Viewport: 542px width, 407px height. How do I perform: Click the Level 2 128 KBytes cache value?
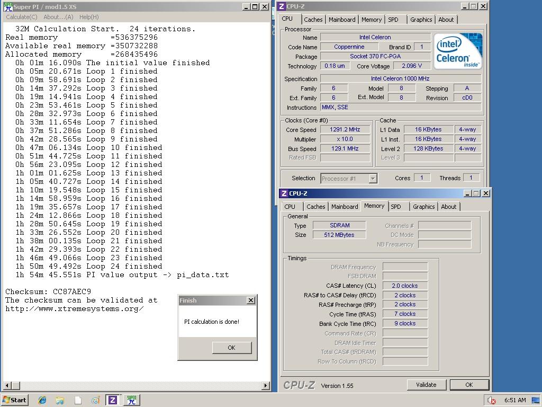[x=428, y=148]
